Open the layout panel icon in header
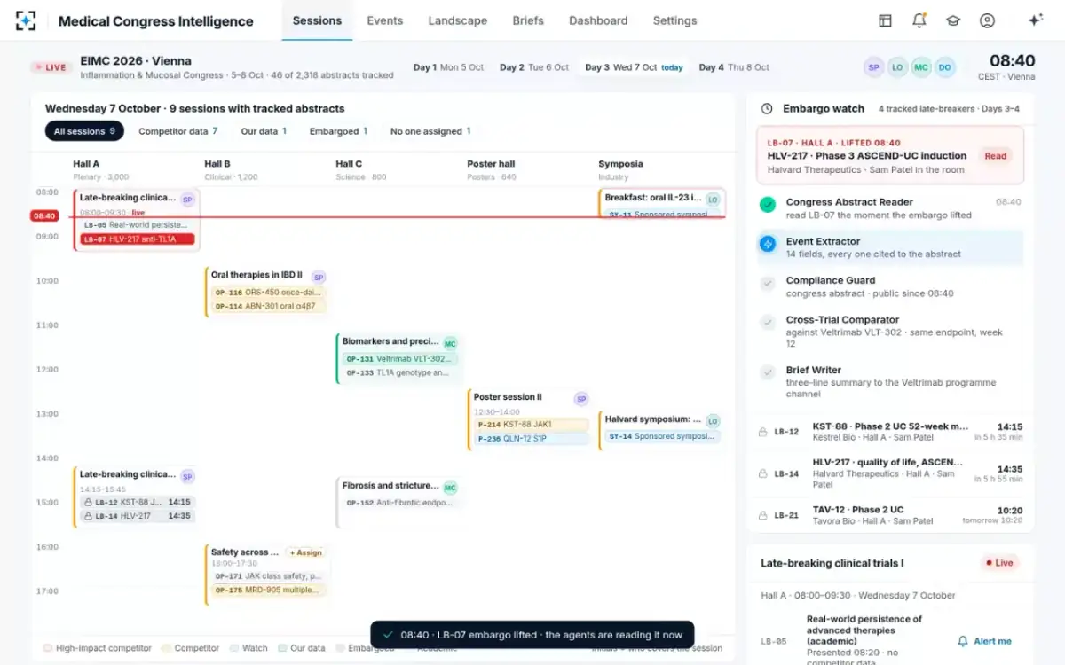Image resolution: width=1065 pixels, height=665 pixels. coord(885,20)
